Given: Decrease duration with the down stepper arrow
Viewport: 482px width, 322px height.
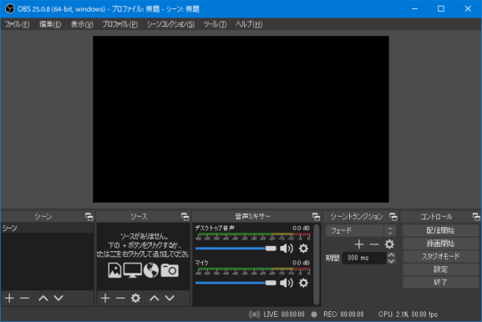Looking at the screenshot, I should (391, 261).
